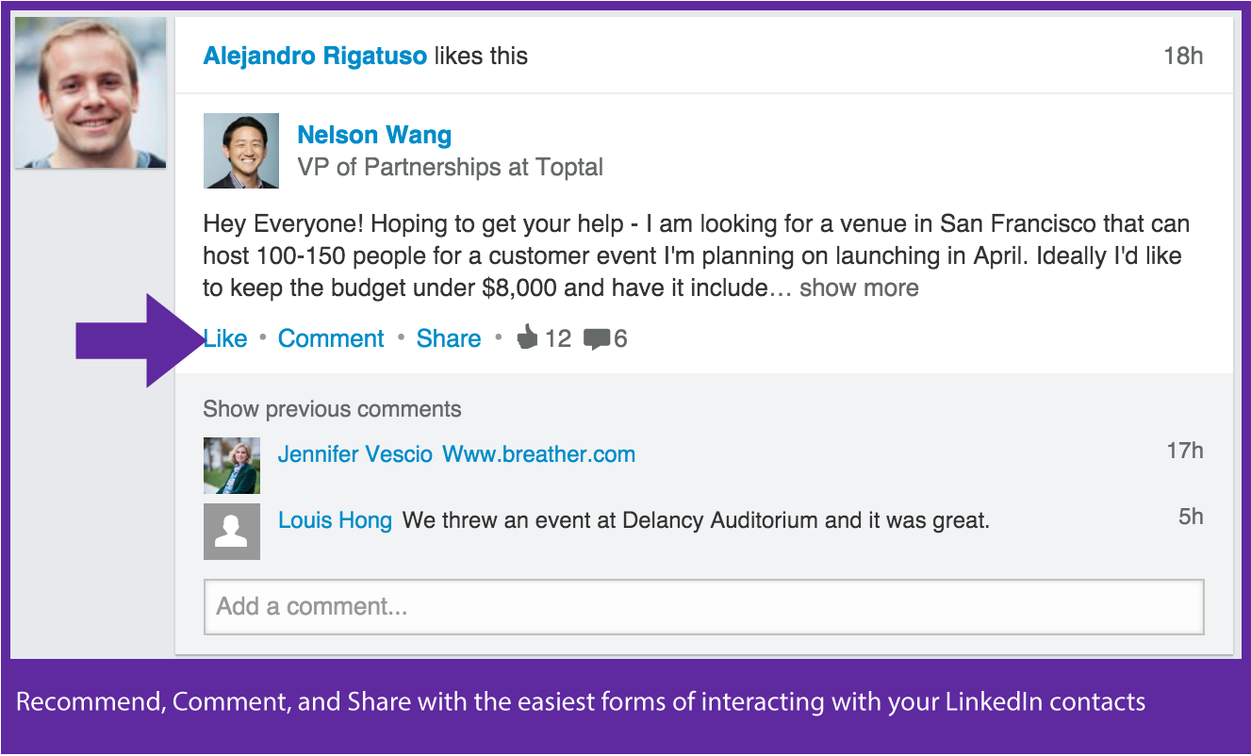Screen dimensions: 1251x756
Task: Click the speech bubble icon showing 6 comments
Action: [596, 338]
